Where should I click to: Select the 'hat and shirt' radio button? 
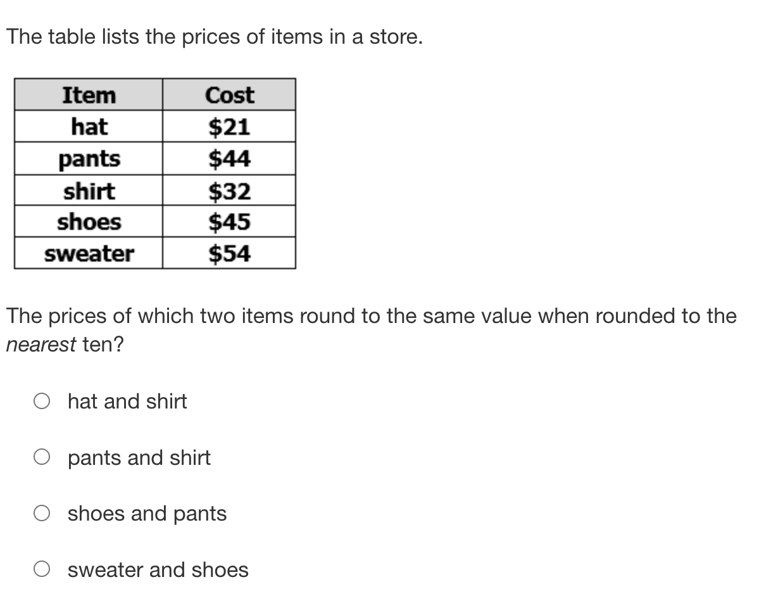click(42, 402)
